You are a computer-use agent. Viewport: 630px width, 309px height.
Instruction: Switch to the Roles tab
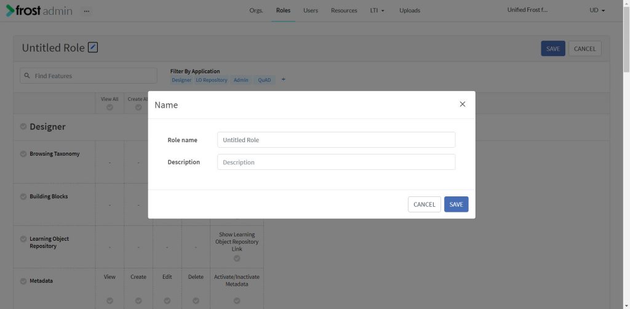283,10
